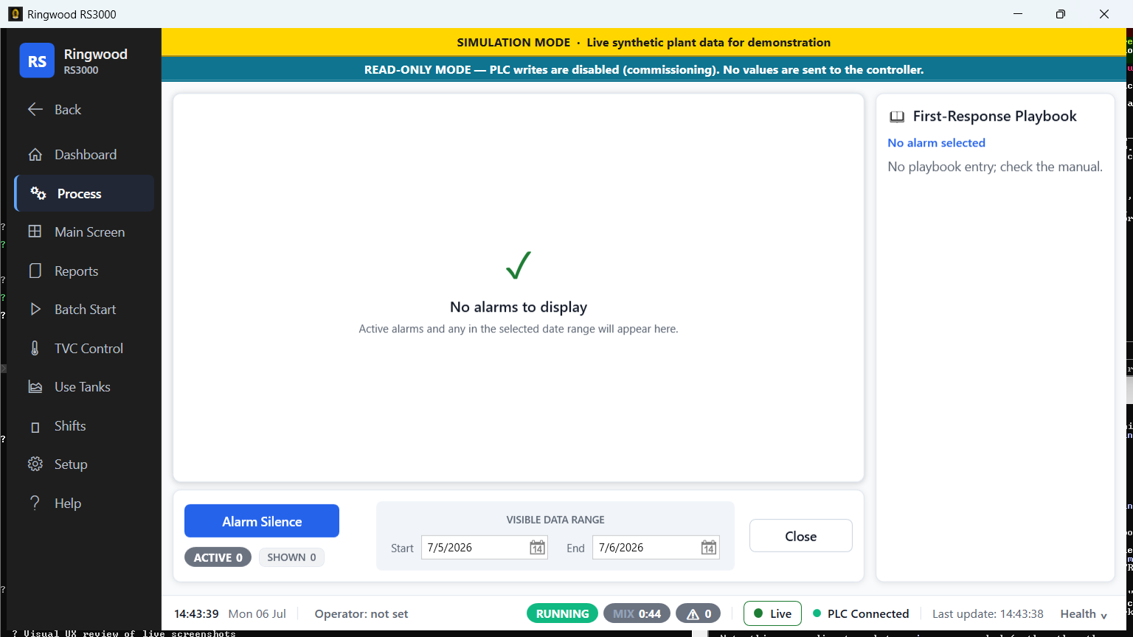Open the End date calendar picker

click(708, 548)
